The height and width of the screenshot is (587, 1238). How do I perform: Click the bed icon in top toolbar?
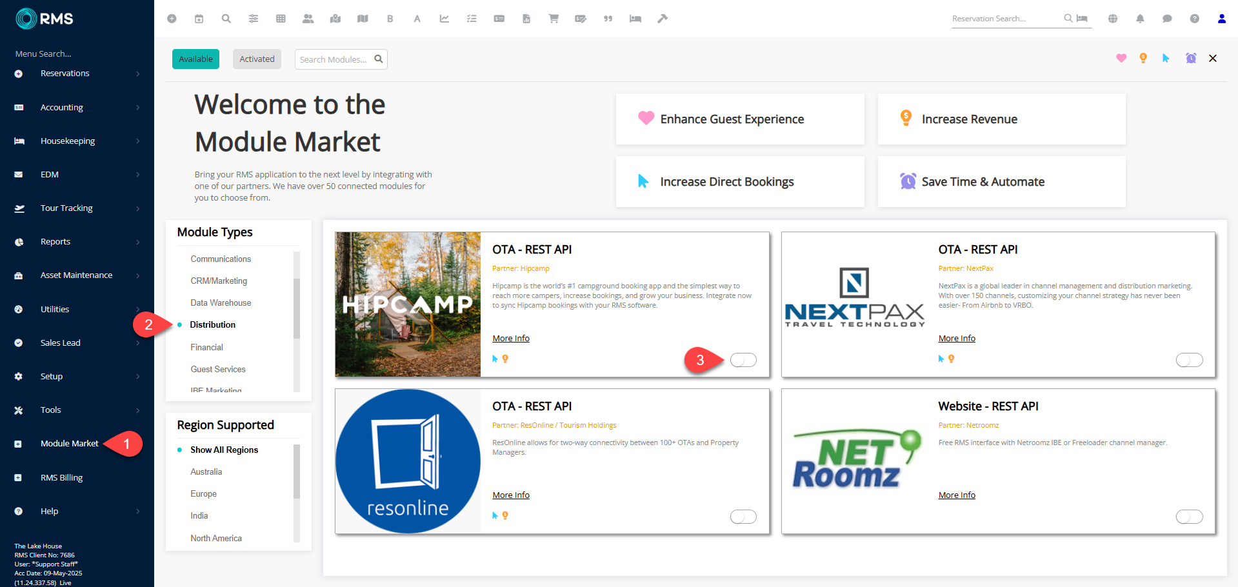pos(635,19)
